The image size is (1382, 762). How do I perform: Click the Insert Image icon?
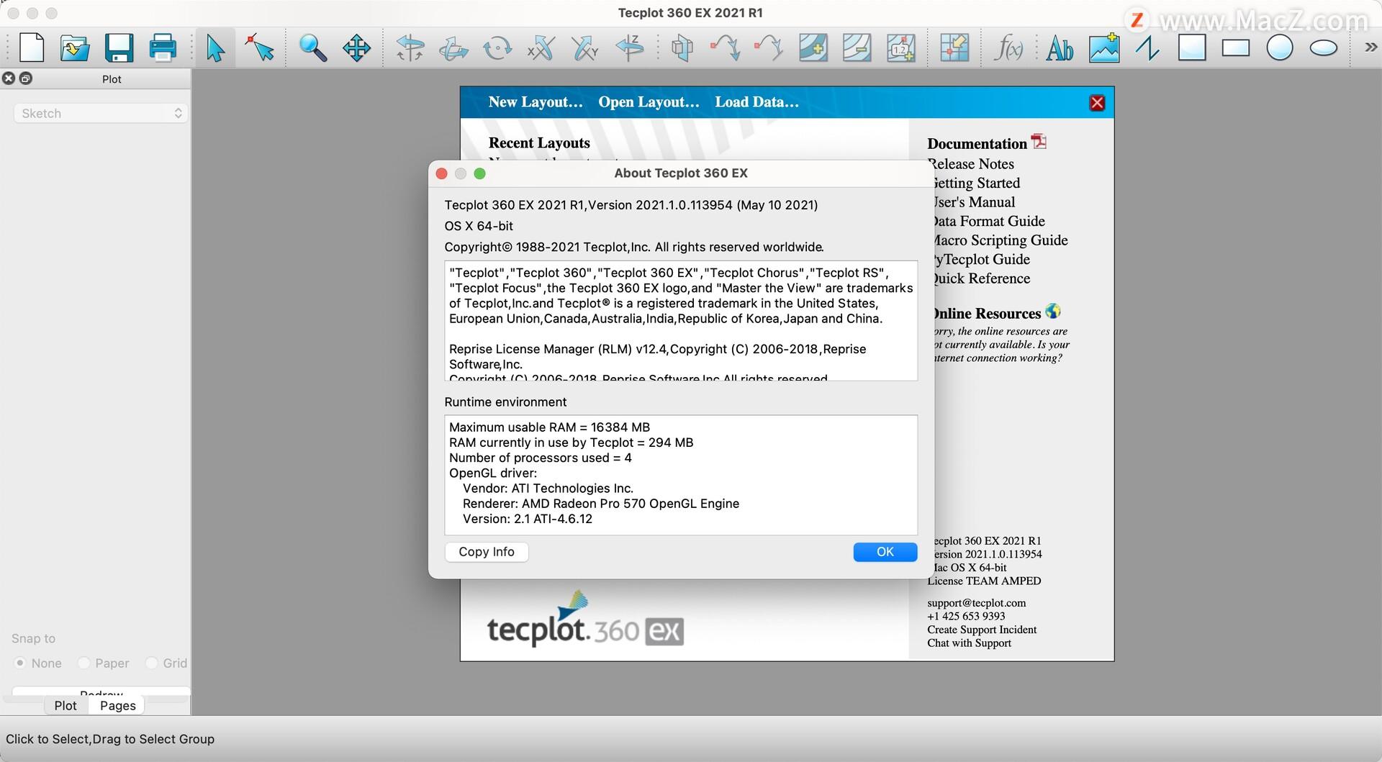pos(1104,48)
